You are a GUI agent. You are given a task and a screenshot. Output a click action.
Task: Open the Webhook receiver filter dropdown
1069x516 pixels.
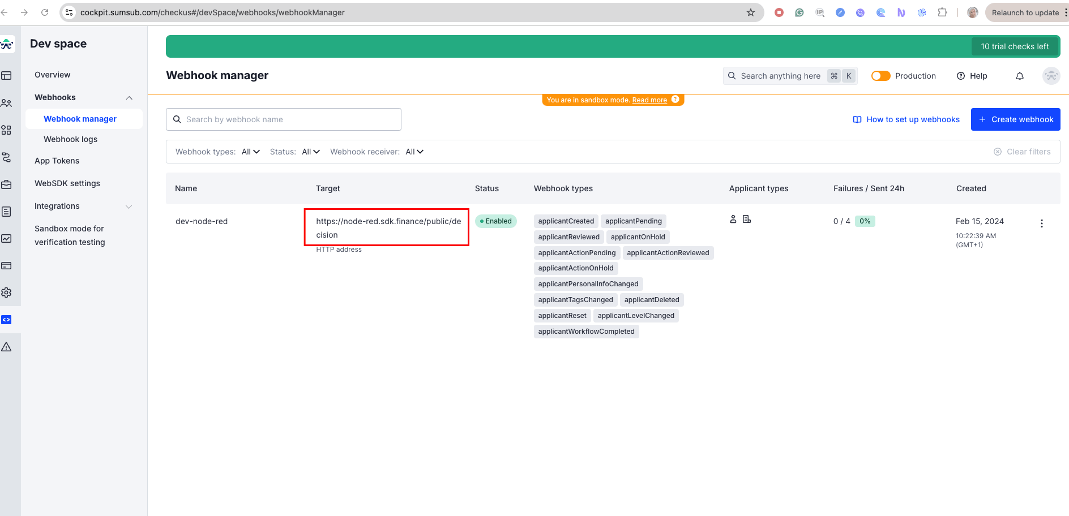pos(414,152)
